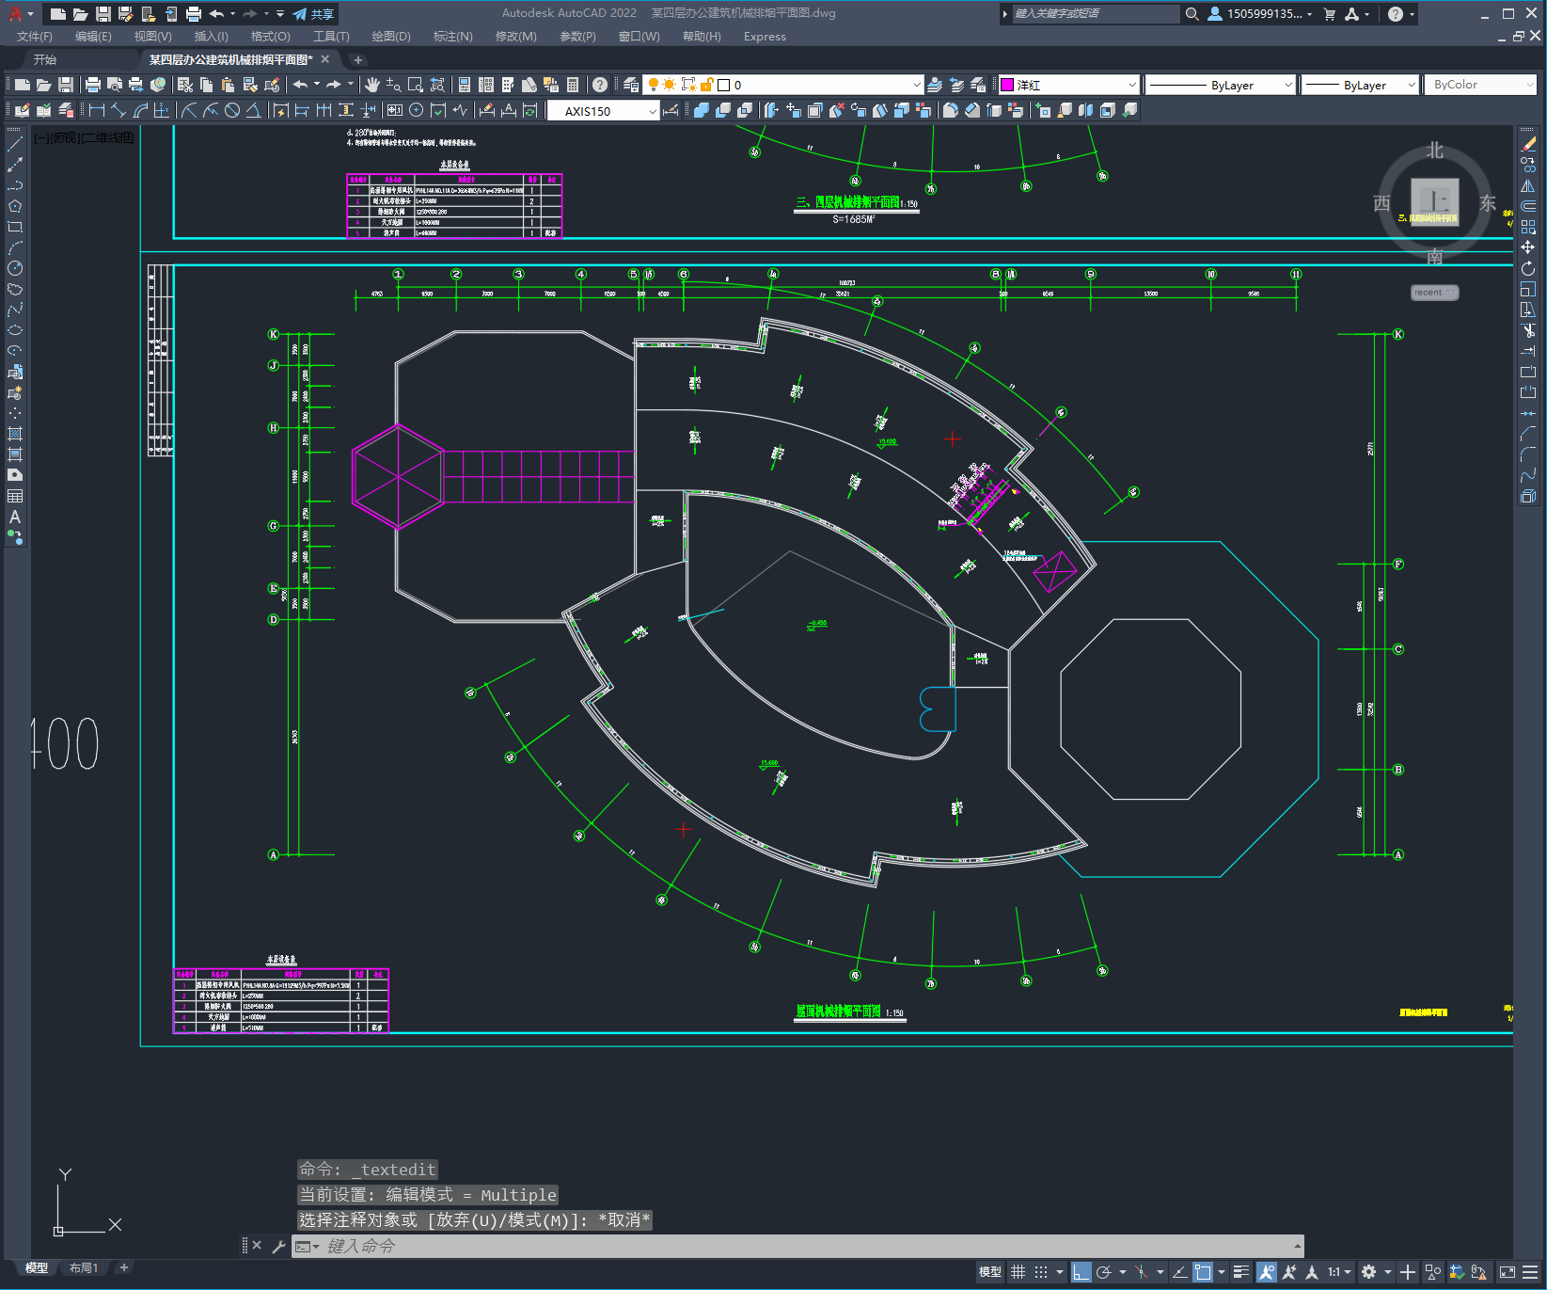Select the Hatch tool in the draw toolbar

[15, 434]
